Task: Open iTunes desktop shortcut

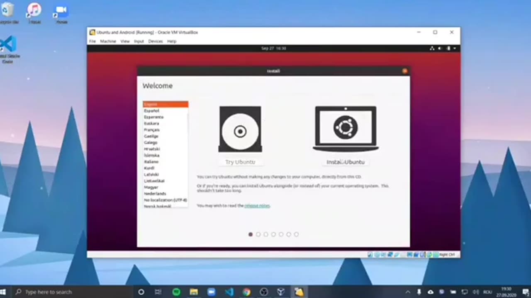Action: tap(34, 13)
